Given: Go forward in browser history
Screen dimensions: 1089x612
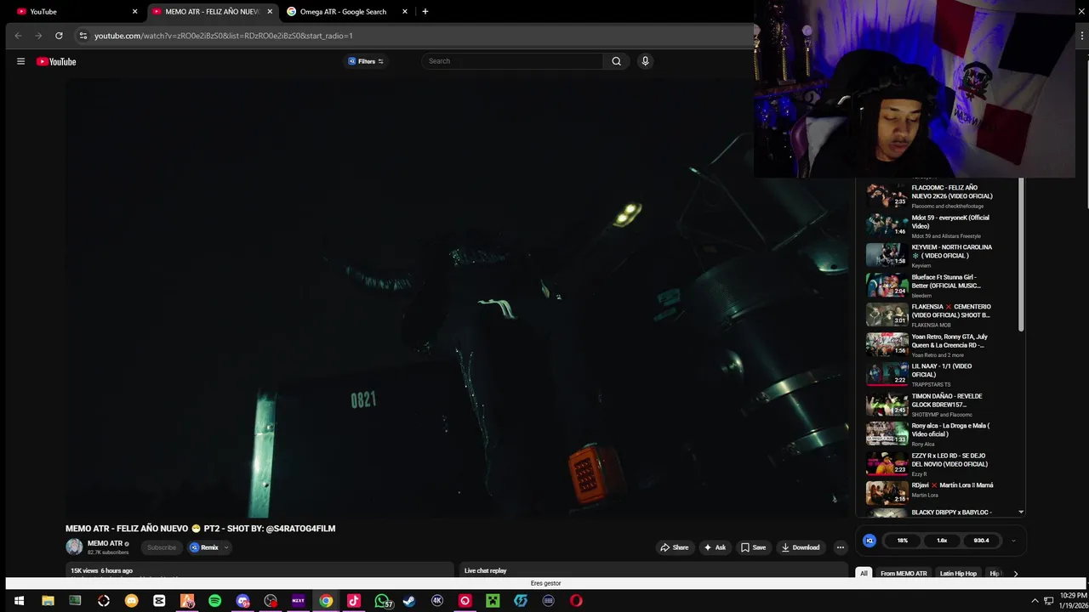Looking at the screenshot, I should coord(38,36).
